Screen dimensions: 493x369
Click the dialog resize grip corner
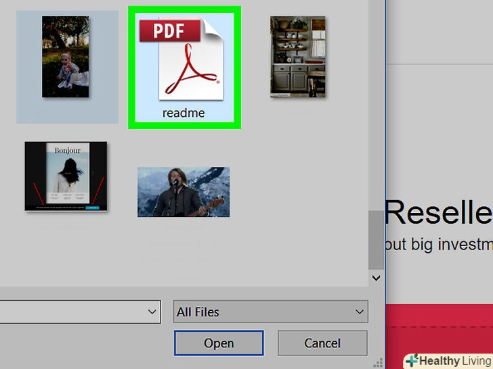pyautogui.click(x=379, y=363)
